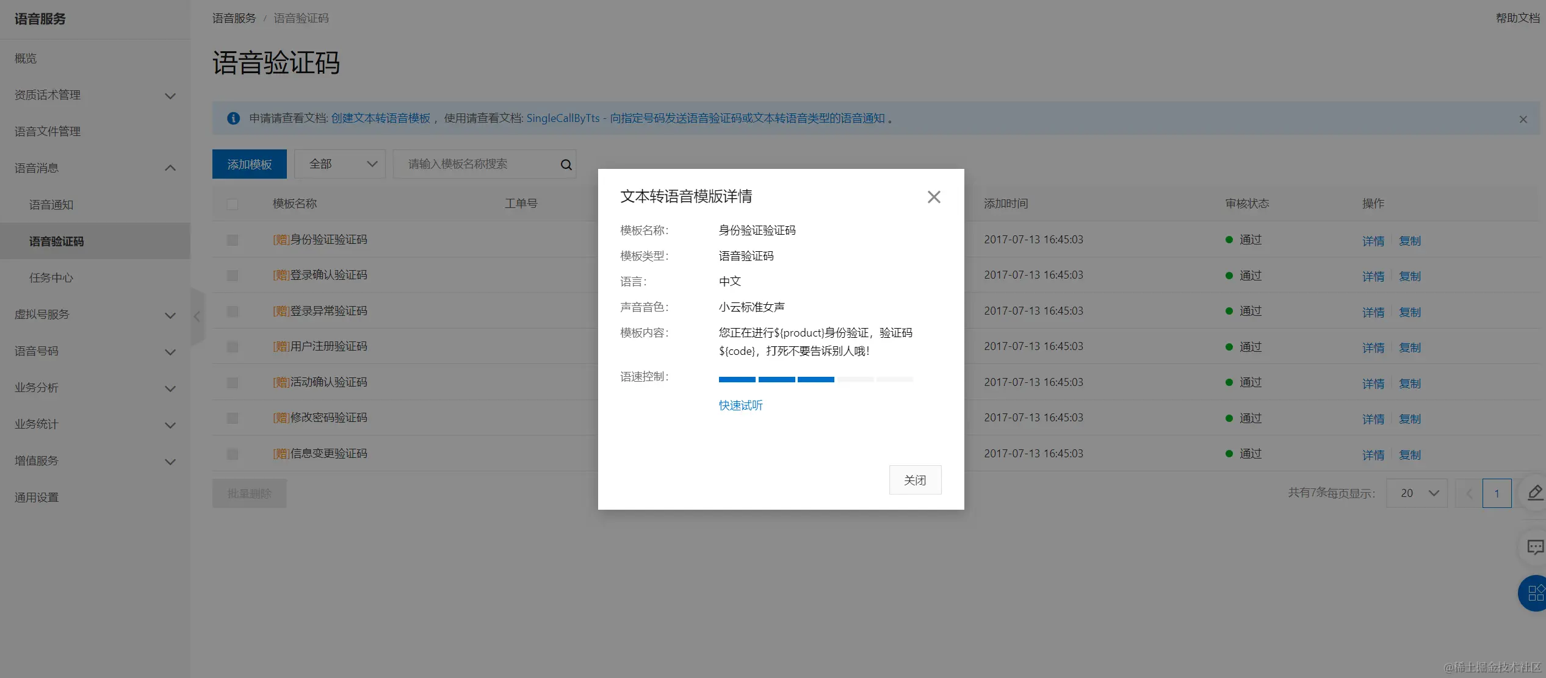Click the 语速控制 speed slider bar

815,379
